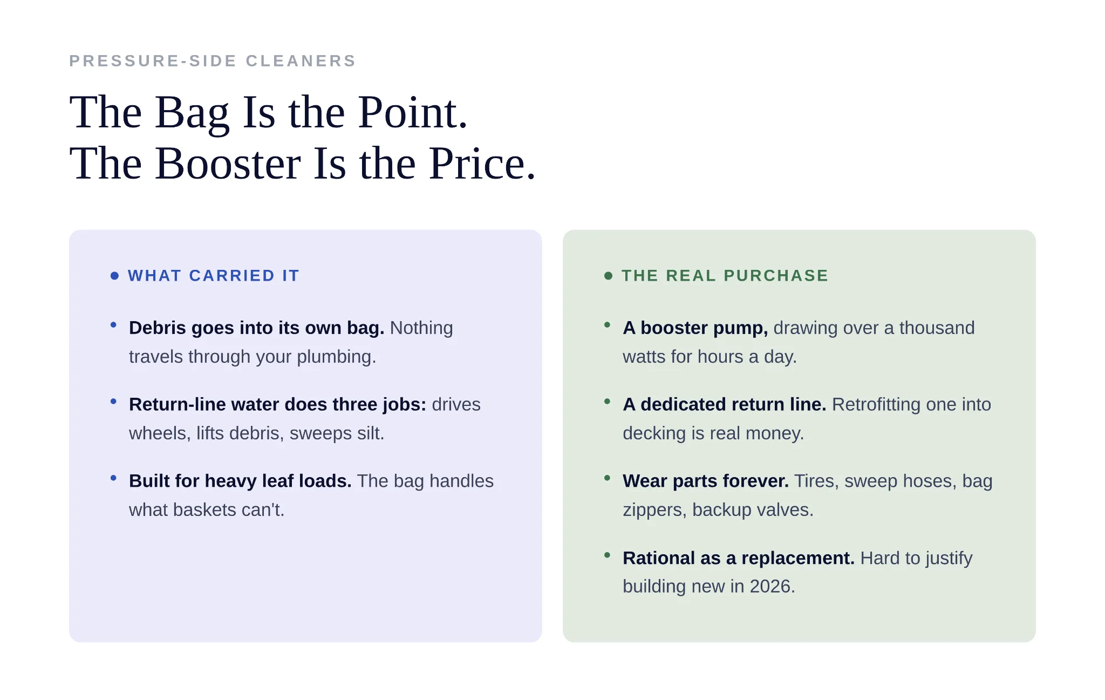Click the bold text Debris goes into its own bag
Viewport: 1105px width, 700px height.
[256, 328]
